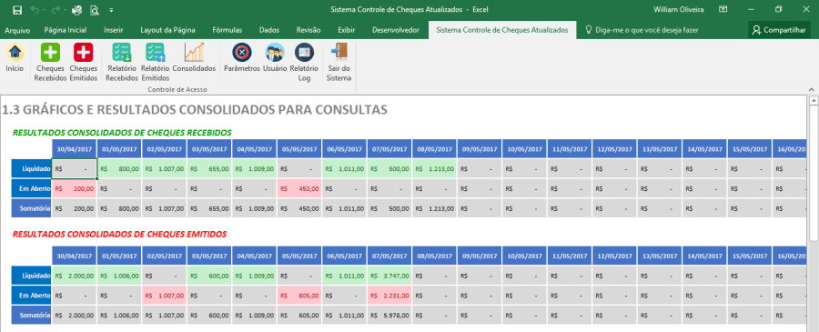Open Relatório Recebidos report icon

pyautogui.click(x=121, y=53)
